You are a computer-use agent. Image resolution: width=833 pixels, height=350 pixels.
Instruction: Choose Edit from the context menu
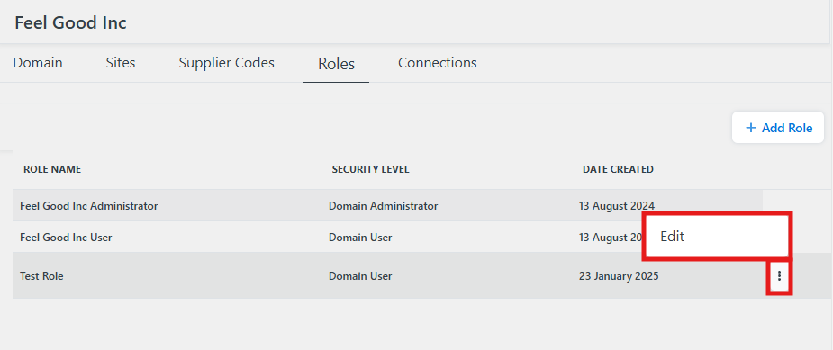click(x=716, y=237)
